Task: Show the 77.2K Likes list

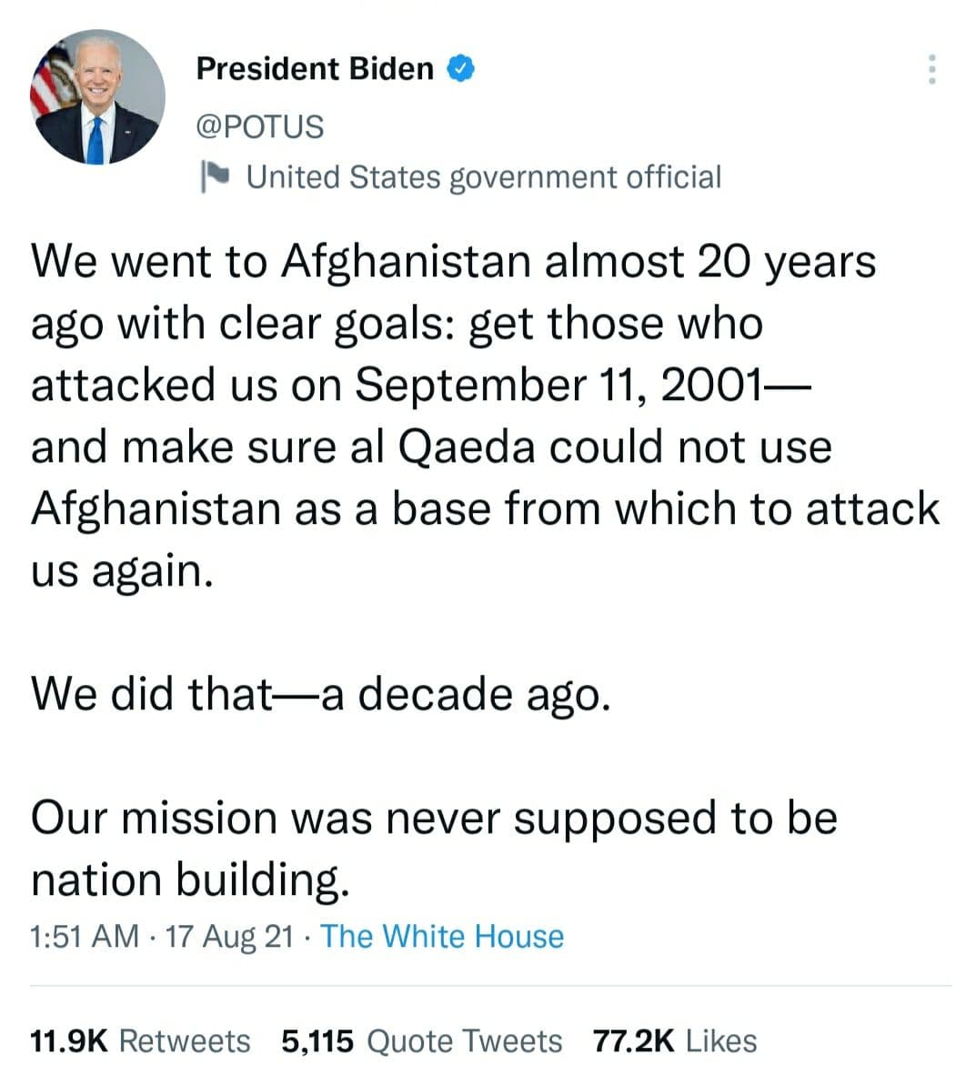Action: [x=674, y=1041]
